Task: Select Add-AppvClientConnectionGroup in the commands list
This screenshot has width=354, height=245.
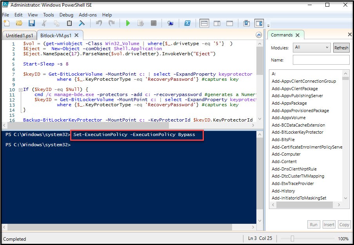Action: [304, 81]
